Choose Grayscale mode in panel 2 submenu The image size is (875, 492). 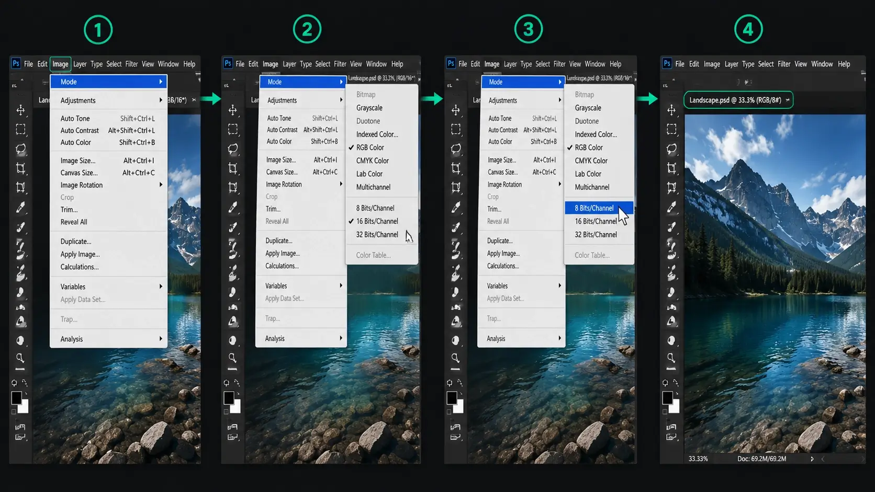point(382,108)
